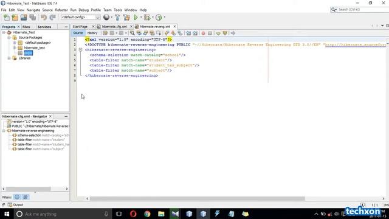Screen dimensions: 389x219
Task: Open the Profile Project dropdown arrow
Action: 164,18
